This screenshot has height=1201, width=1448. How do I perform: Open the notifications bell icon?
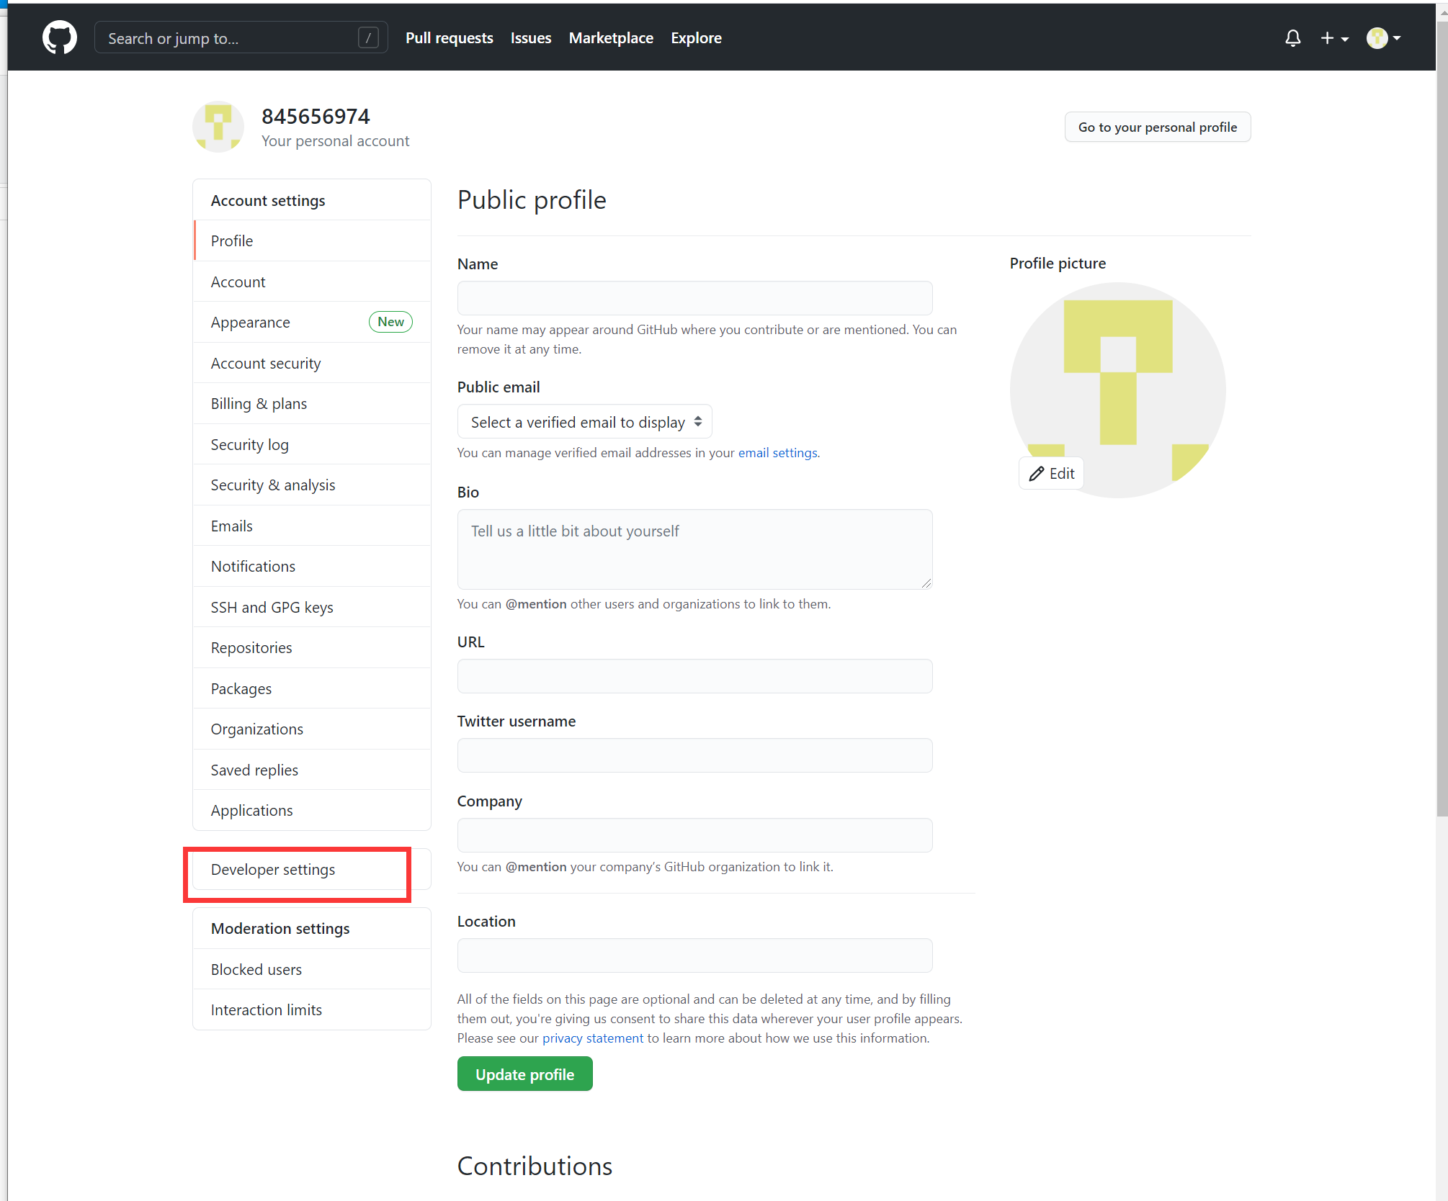point(1292,37)
